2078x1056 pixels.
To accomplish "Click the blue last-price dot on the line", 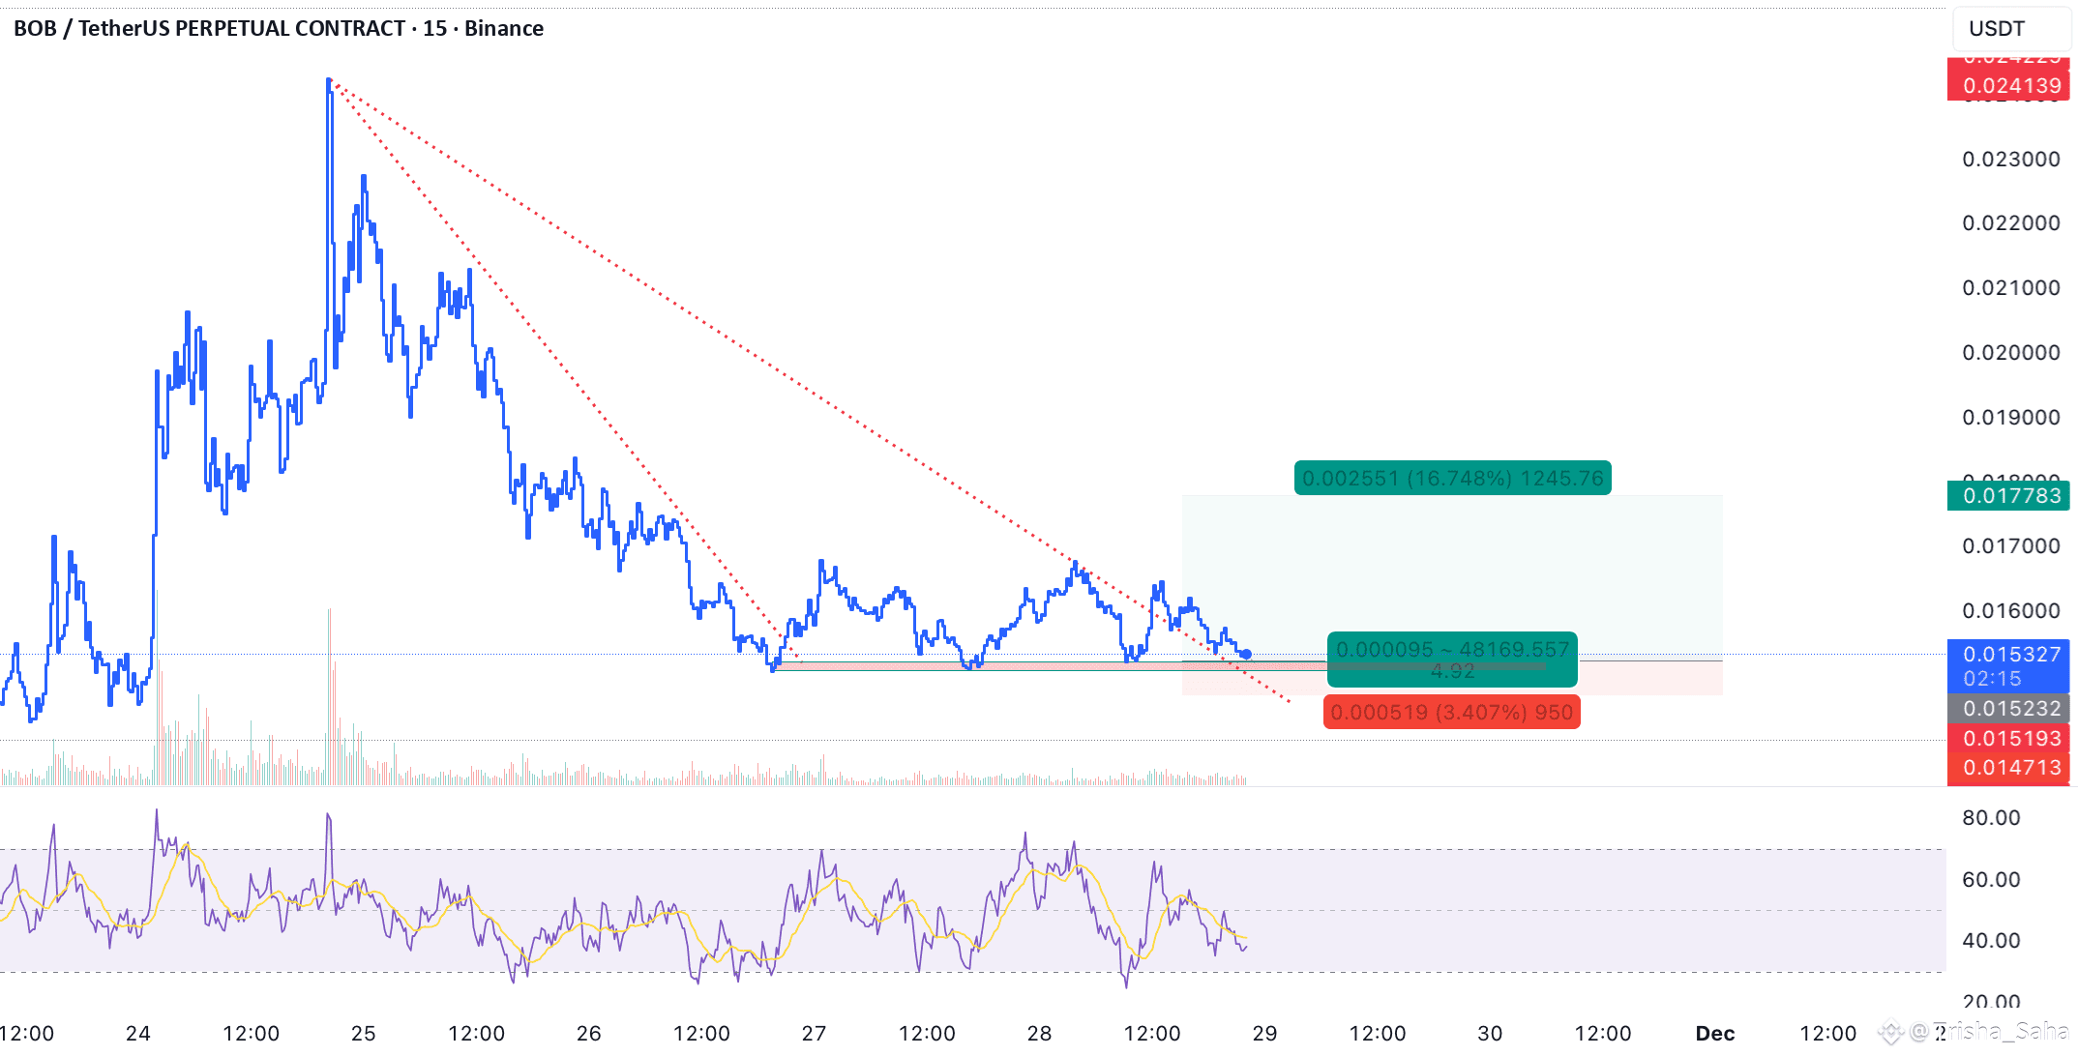I will point(1246,655).
